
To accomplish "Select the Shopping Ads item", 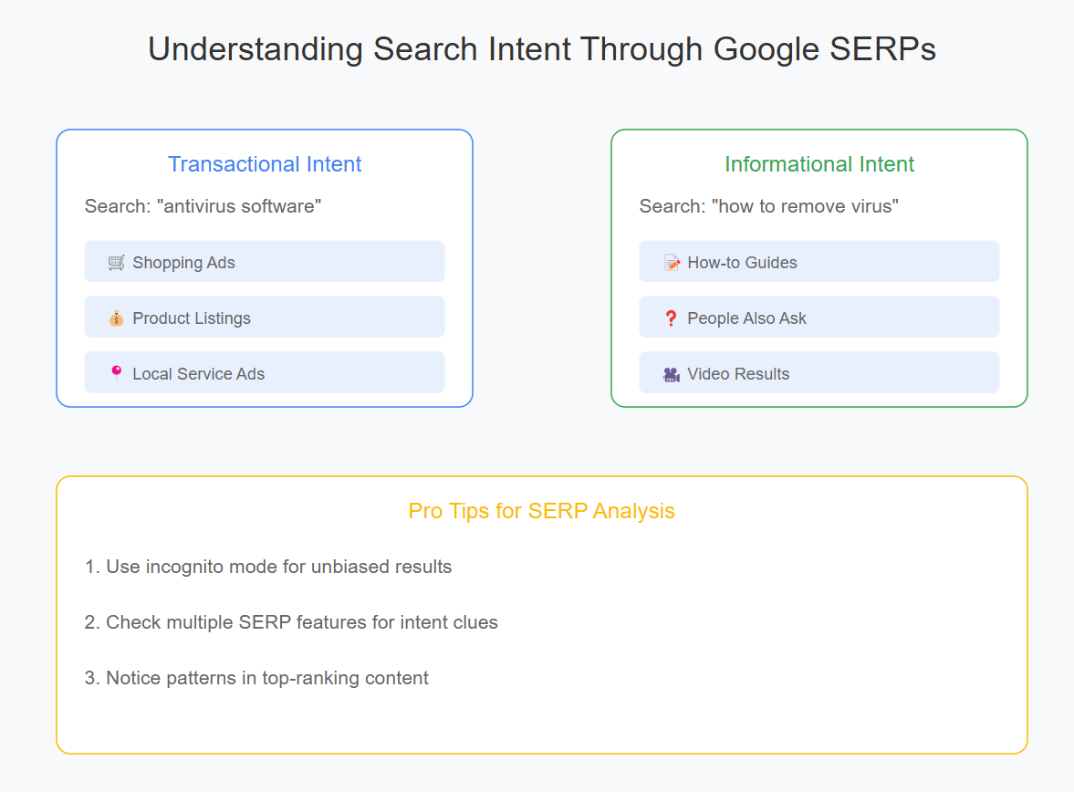I will (x=264, y=262).
